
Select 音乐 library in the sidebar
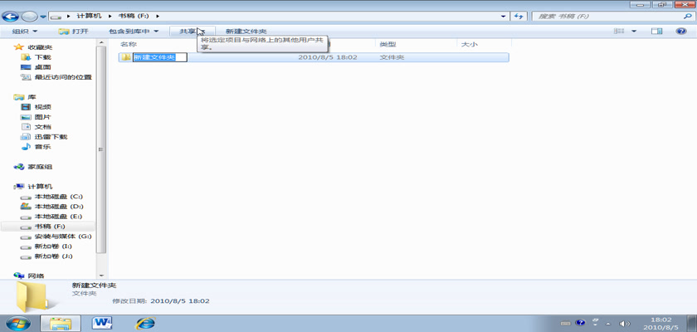[41, 147]
